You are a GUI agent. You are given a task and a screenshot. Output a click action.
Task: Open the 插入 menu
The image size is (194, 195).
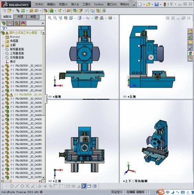(x=75, y=4)
